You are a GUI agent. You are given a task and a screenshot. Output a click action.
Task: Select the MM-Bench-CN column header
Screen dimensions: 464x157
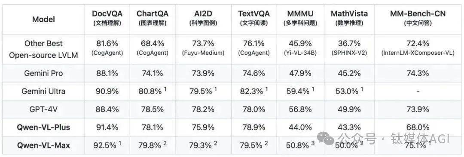click(x=418, y=18)
